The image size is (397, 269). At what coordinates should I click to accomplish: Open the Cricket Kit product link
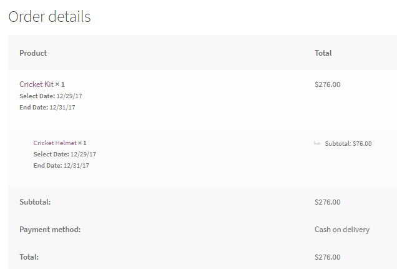36,84
